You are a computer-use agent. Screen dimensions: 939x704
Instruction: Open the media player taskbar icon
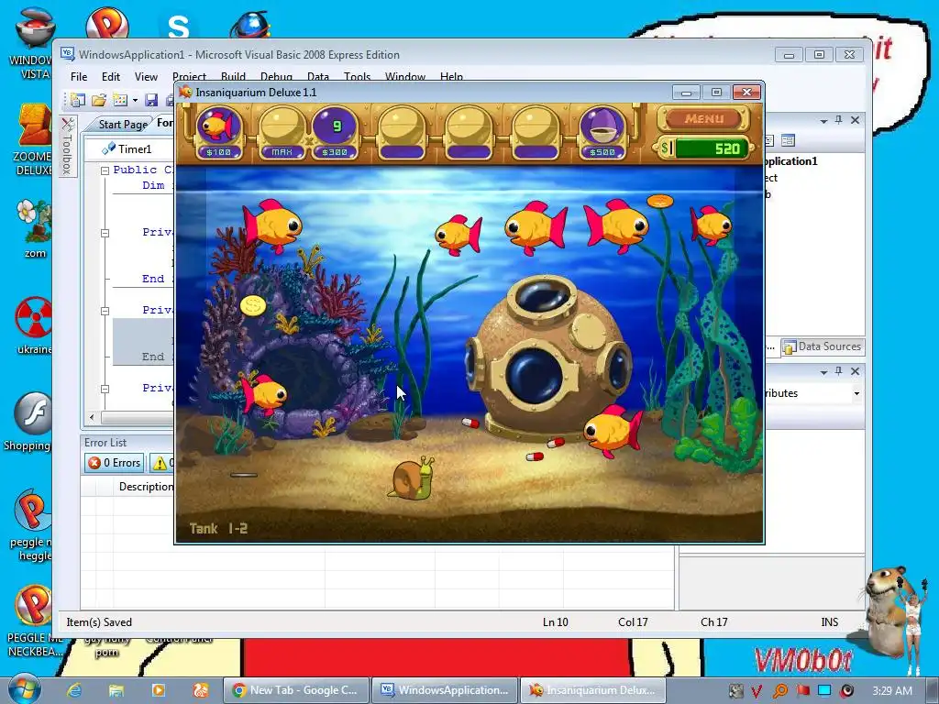[158, 690]
